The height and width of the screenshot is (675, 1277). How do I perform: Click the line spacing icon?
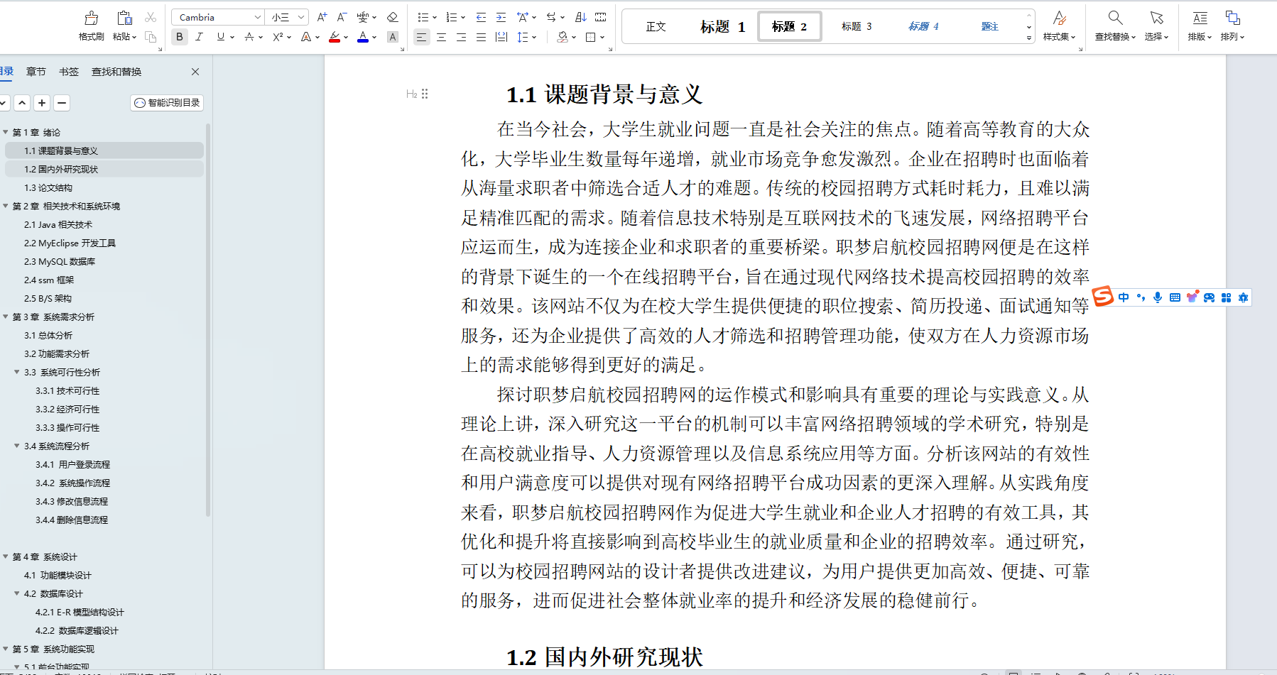[523, 37]
